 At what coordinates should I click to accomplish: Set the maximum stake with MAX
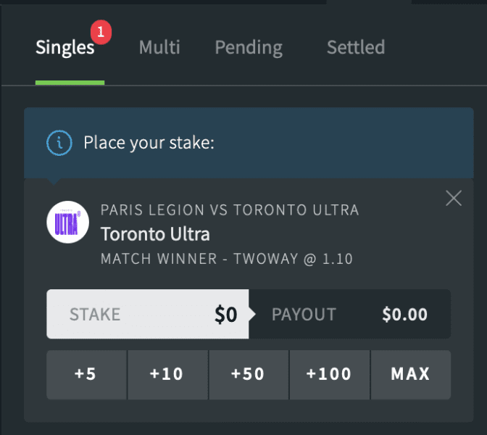[410, 374]
